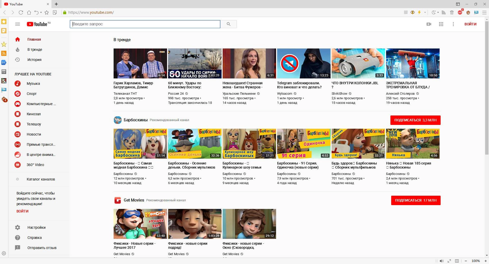The height and width of the screenshot is (264, 489).
Task: Open ЧТО ВНУТРИ КОЛОНКИ JBL thumbnail
Action: [x=358, y=63]
